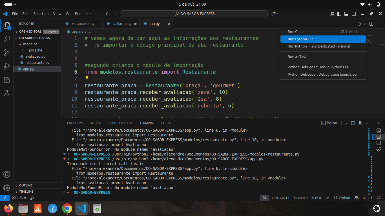Open the Source Control view

pos(7,53)
